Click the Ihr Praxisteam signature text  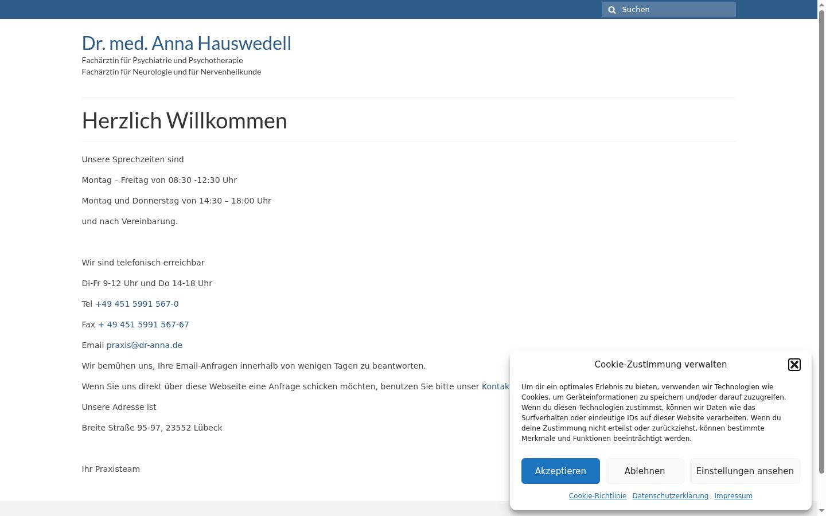(111, 469)
